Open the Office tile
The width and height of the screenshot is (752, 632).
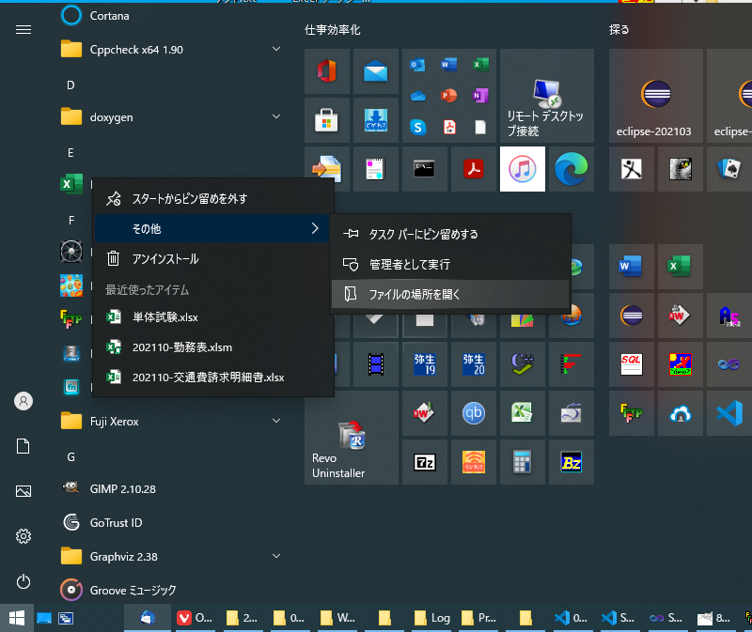pyautogui.click(x=327, y=71)
